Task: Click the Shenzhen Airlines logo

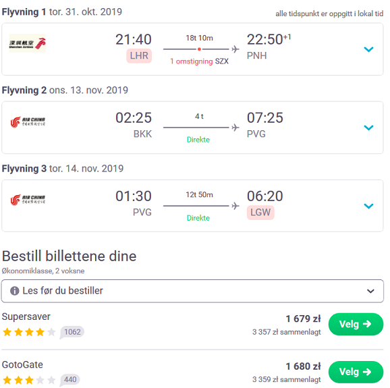Action: tap(28, 43)
